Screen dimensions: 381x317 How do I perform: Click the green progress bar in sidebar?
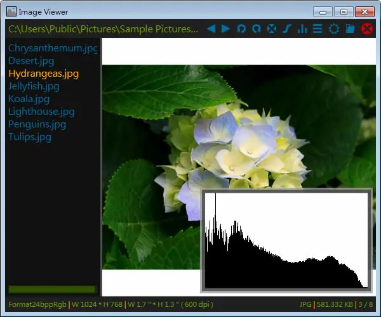click(53, 289)
